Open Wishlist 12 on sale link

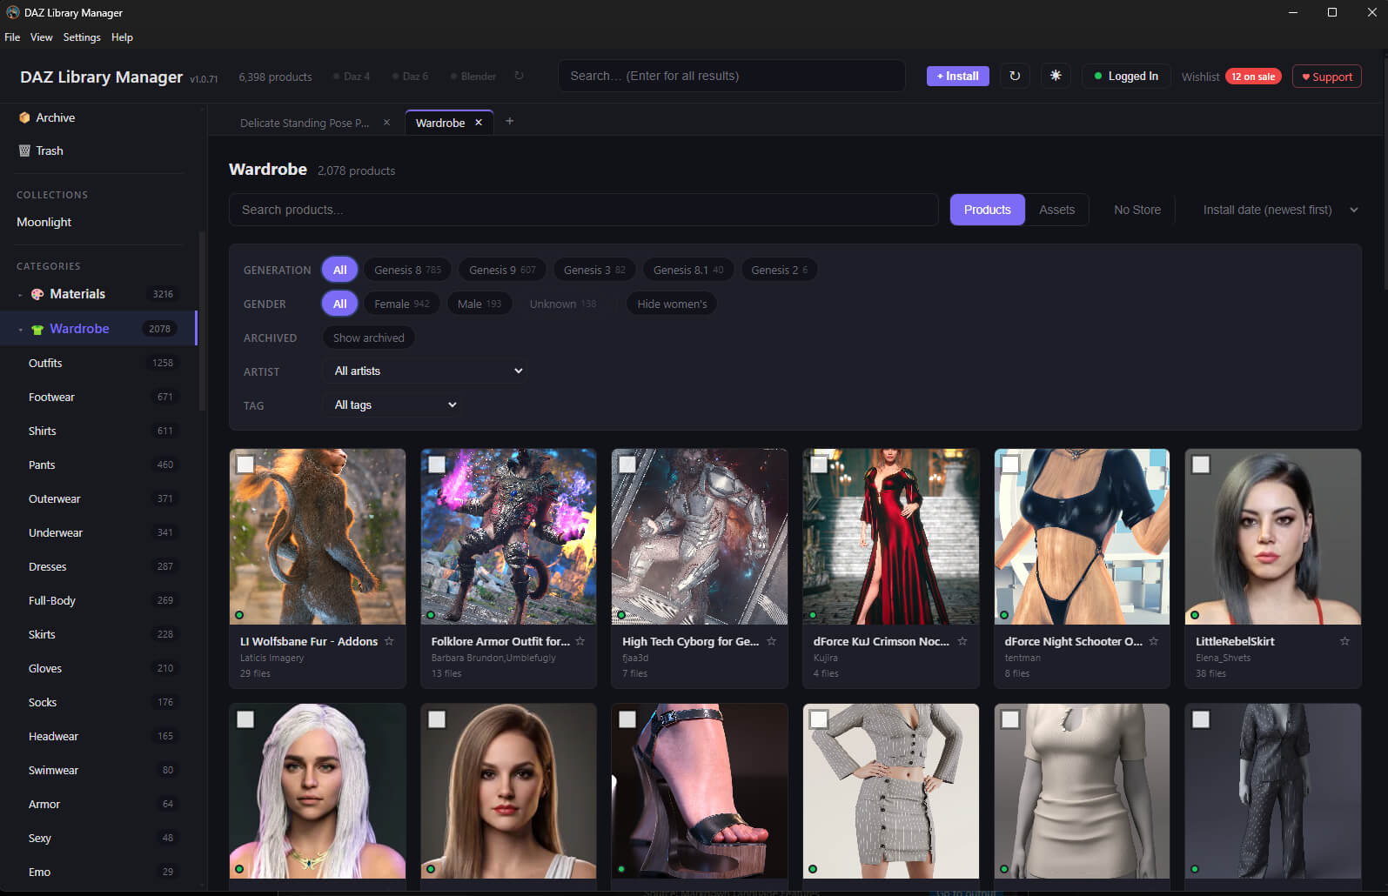pos(1230,77)
